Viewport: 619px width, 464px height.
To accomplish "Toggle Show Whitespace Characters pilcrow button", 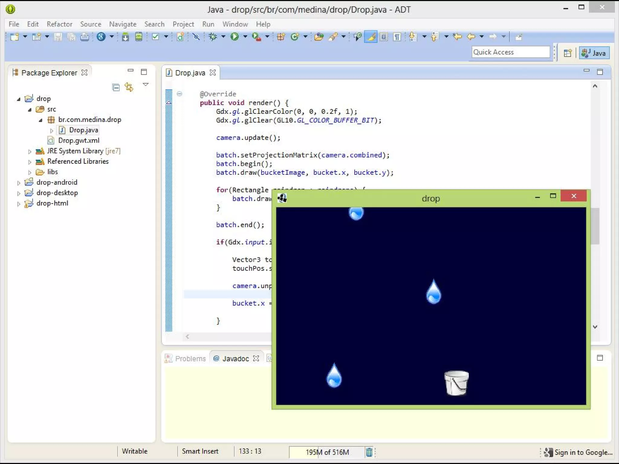I will click(397, 37).
